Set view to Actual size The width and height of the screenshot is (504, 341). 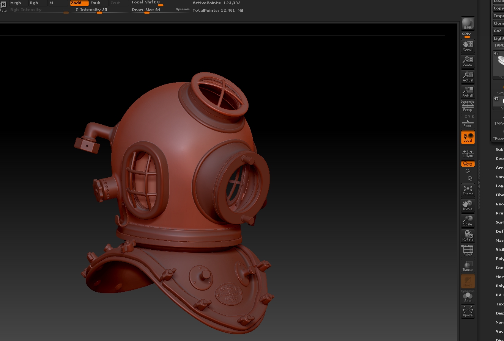468,77
